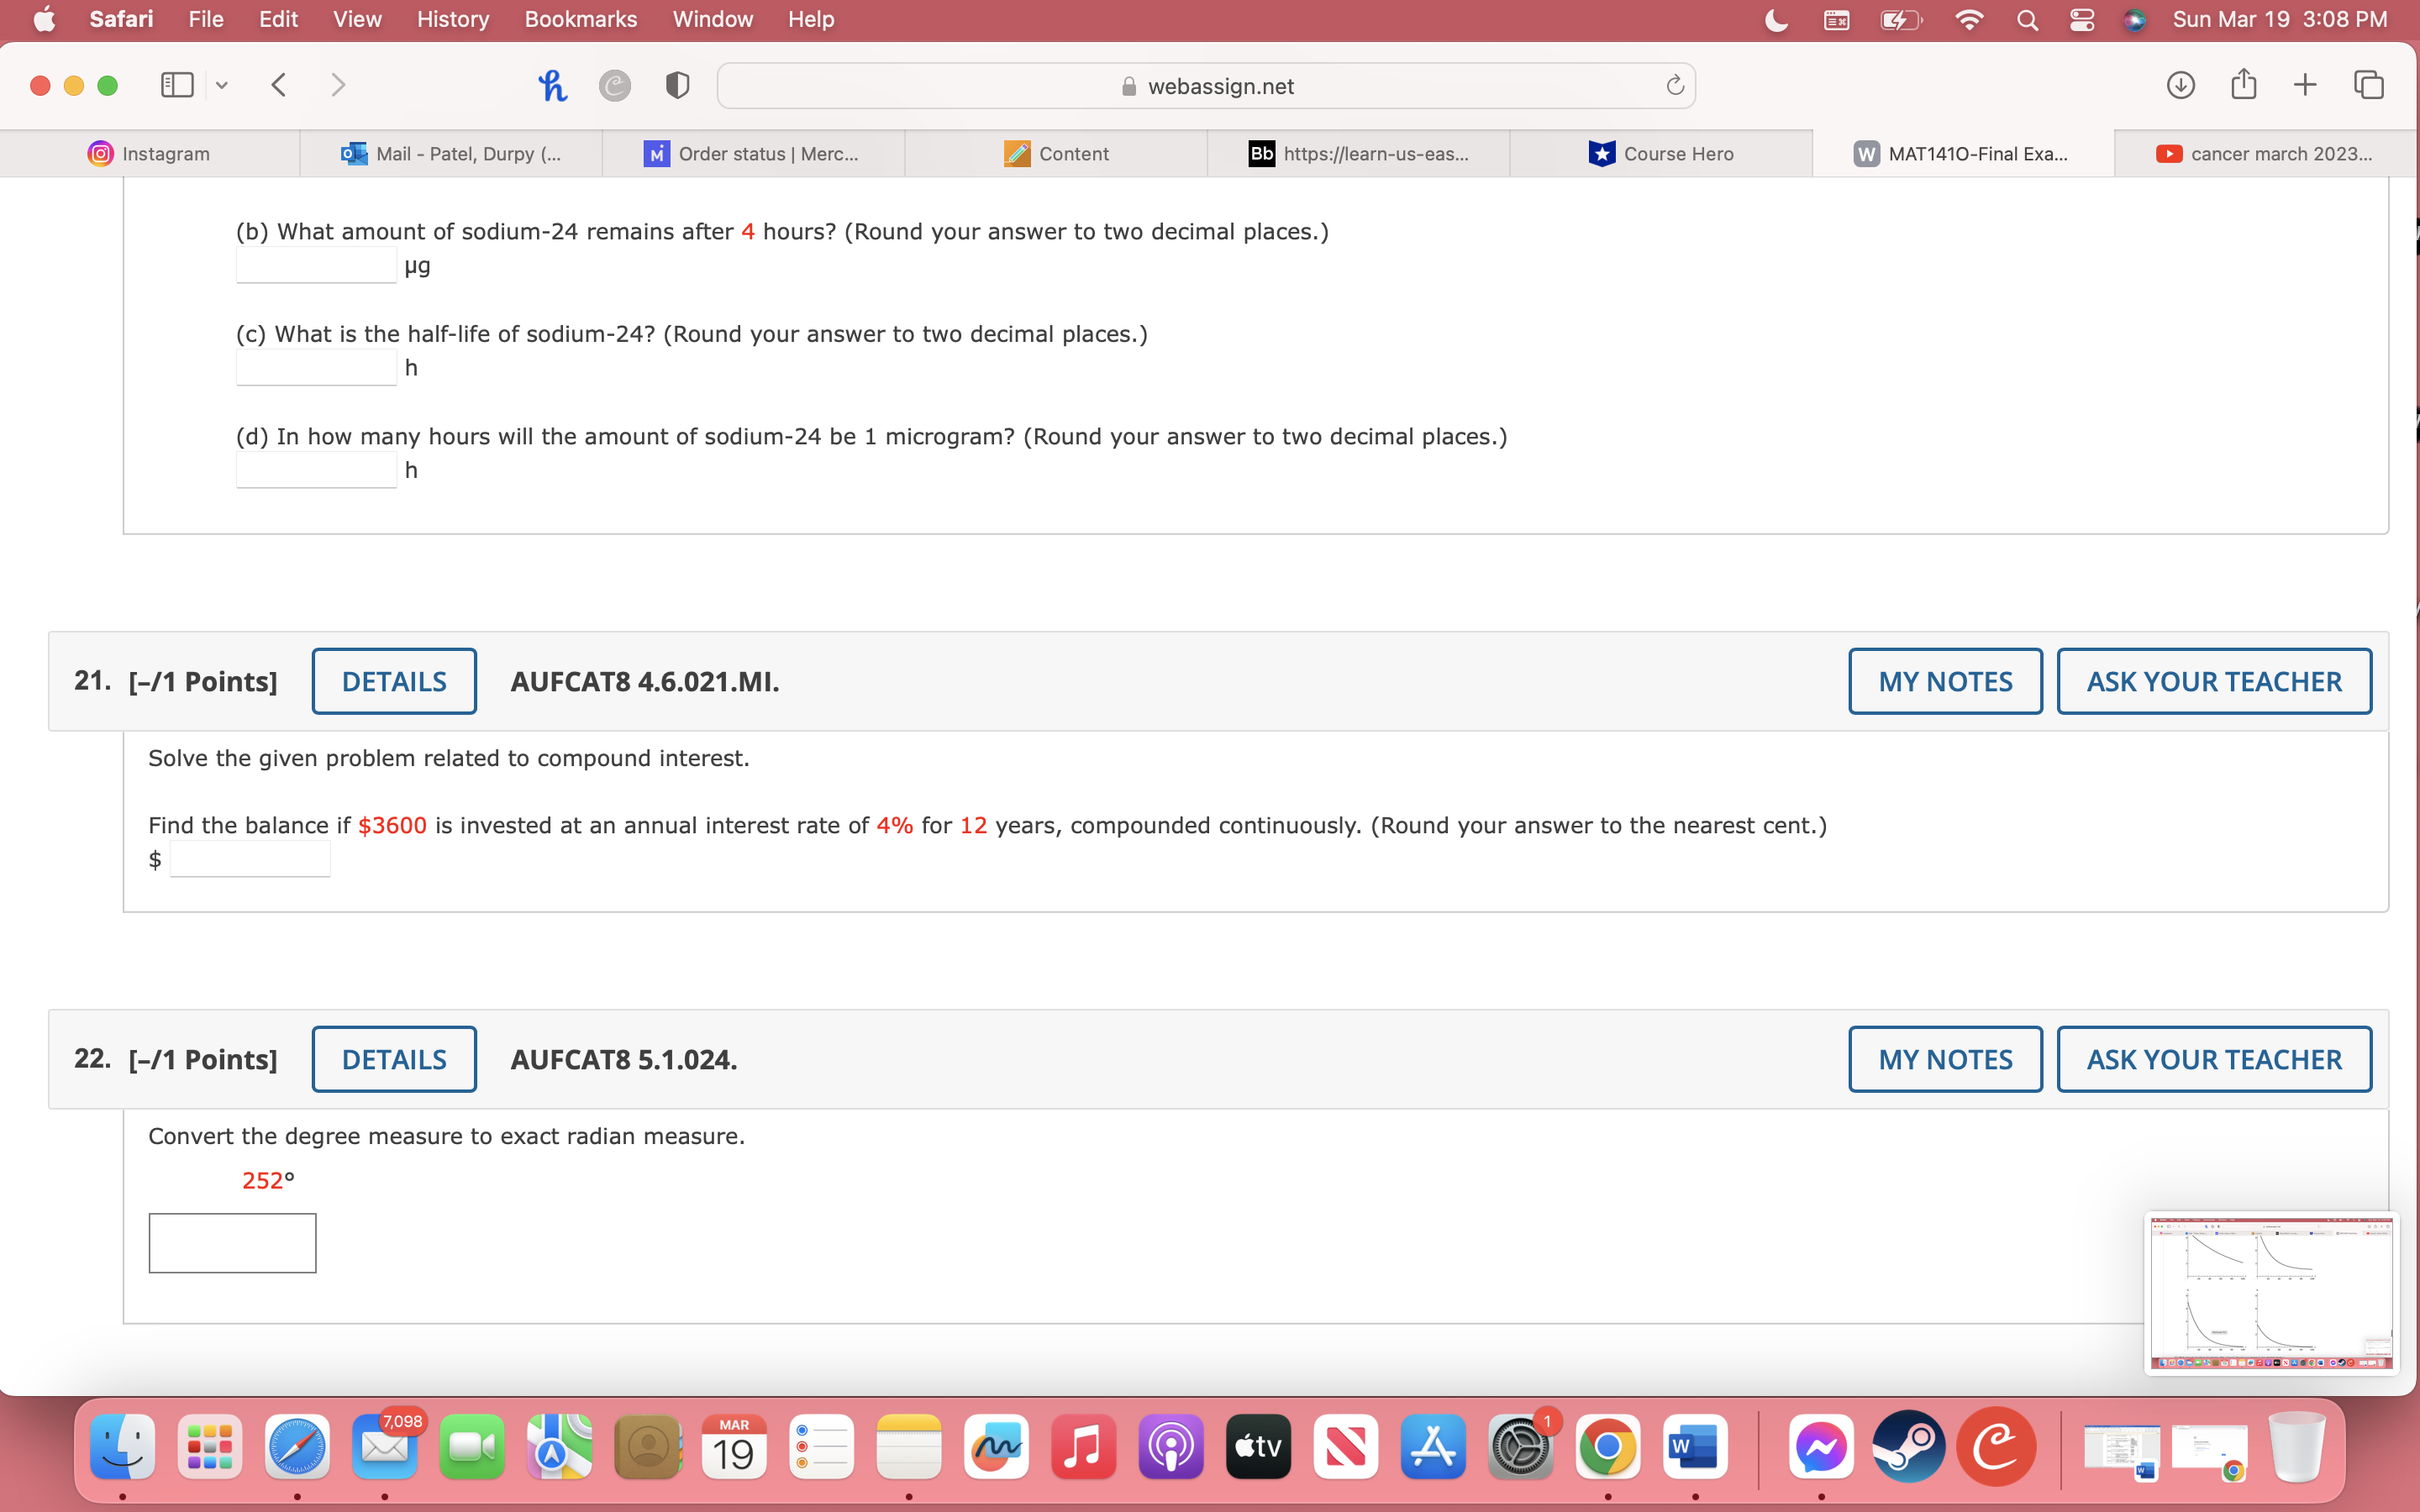The width and height of the screenshot is (2420, 1512).
Task: Open the Course Hero favorite
Action: (x=1662, y=153)
